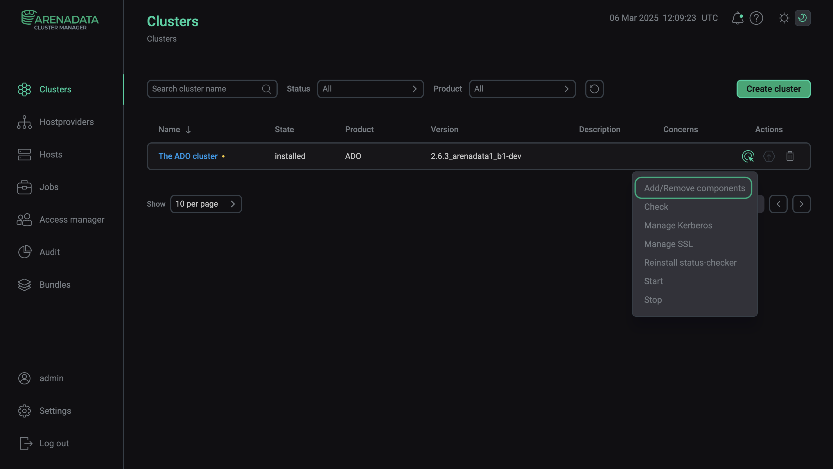
Task: Open the help question mark icon
Action: 756,18
